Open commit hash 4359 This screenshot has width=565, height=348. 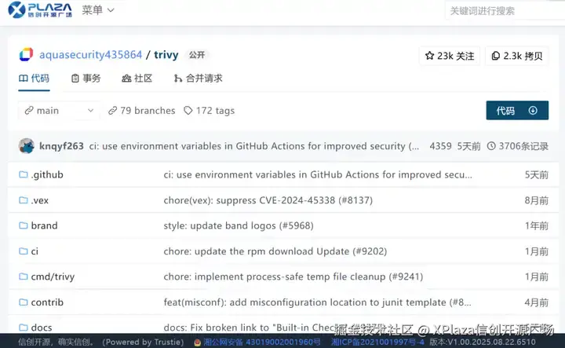[x=440, y=146]
